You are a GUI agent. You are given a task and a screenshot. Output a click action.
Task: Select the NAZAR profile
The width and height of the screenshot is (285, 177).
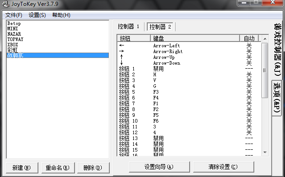click(58, 34)
